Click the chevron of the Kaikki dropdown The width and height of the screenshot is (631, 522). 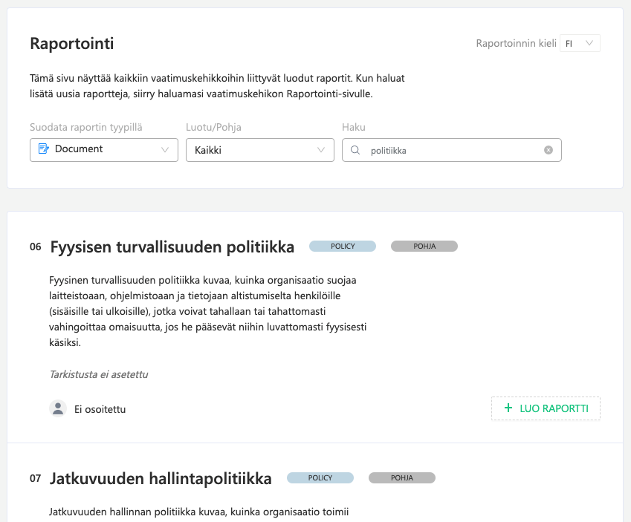(x=321, y=150)
